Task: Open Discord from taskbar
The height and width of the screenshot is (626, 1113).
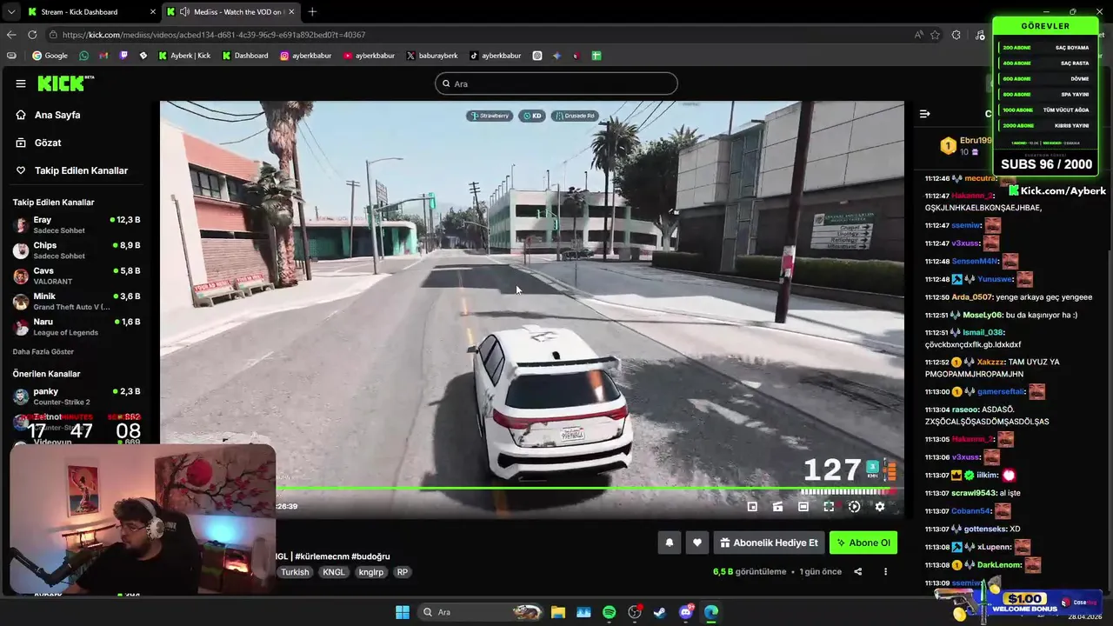Action: pyautogui.click(x=686, y=612)
